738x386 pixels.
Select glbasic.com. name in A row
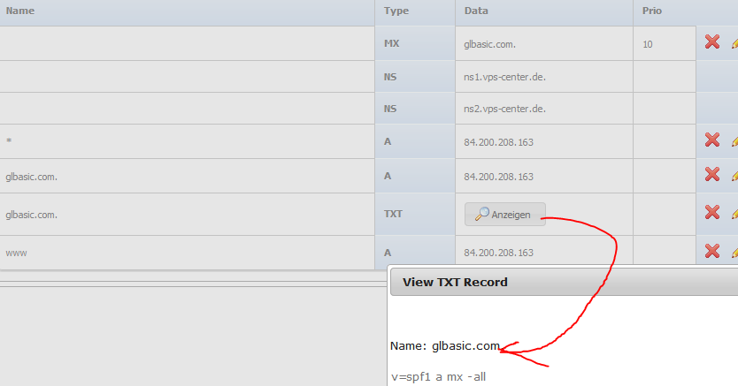(31, 177)
